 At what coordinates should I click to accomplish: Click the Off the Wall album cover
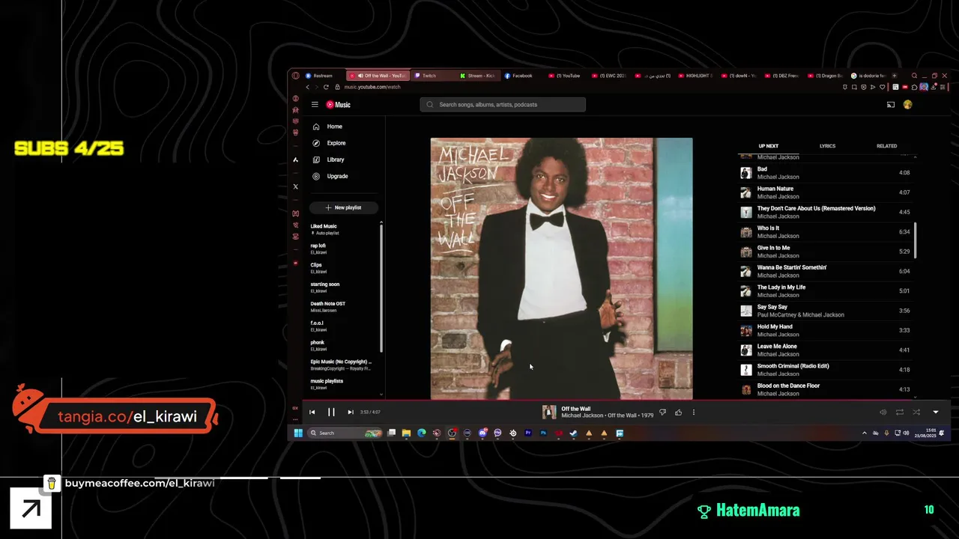(x=561, y=269)
